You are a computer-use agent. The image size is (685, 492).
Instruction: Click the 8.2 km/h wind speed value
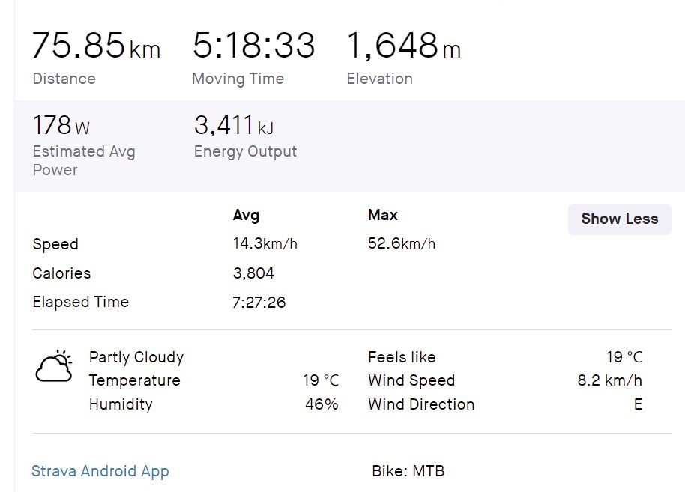[x=609, y=380]
